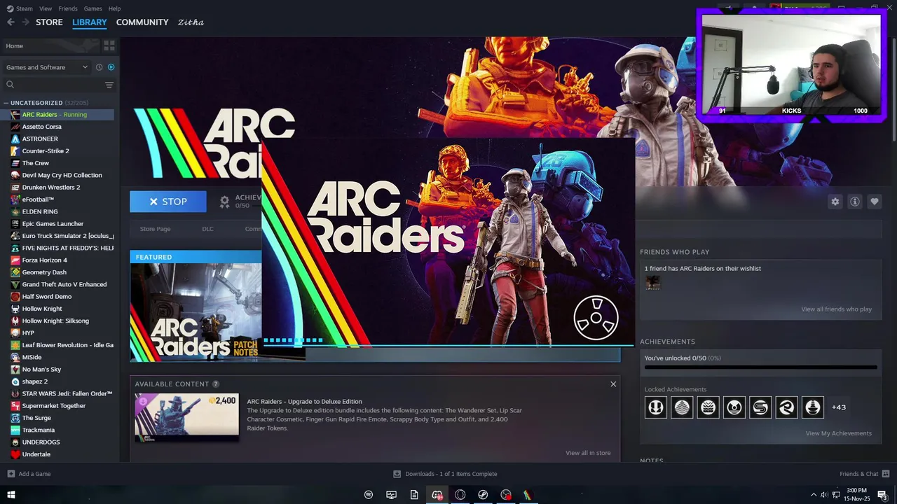Viewport: 897px width, 504px height.
Task: Stop the running ARC Raiders game
Action: tap(168, 202)
